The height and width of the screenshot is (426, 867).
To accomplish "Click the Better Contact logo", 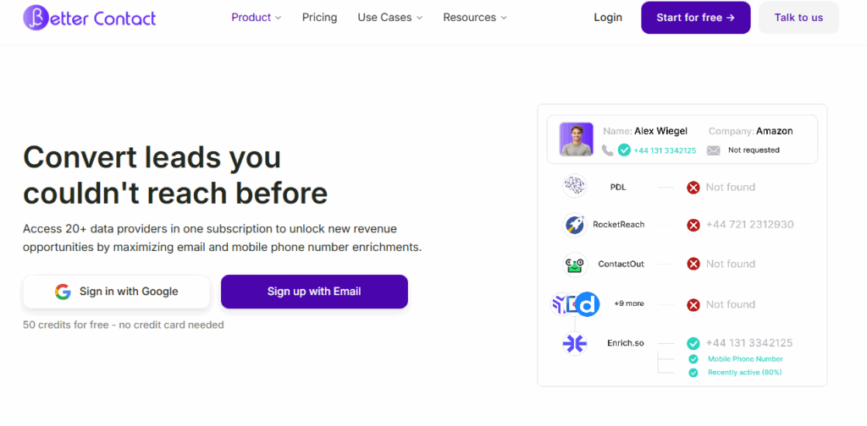I will 90,18.
